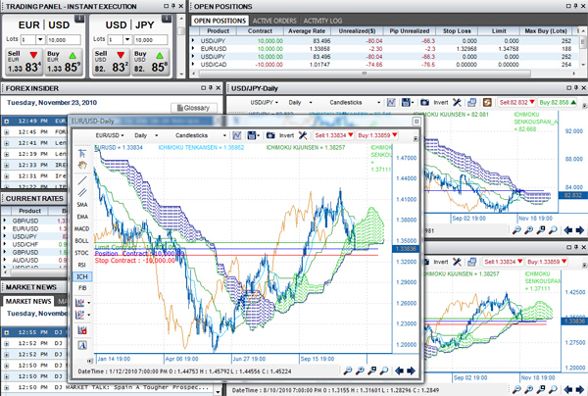Open chart settings tools icon in EUR/USD chart
The image size is (588, 396).
(303, 135)
